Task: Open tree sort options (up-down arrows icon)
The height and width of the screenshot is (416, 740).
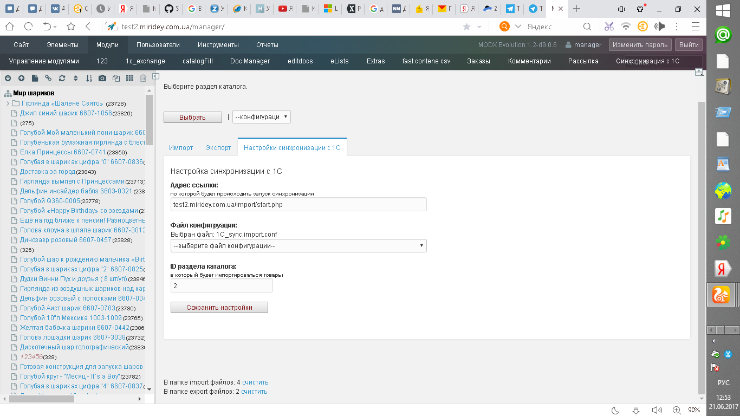Action: coord(76,79)
